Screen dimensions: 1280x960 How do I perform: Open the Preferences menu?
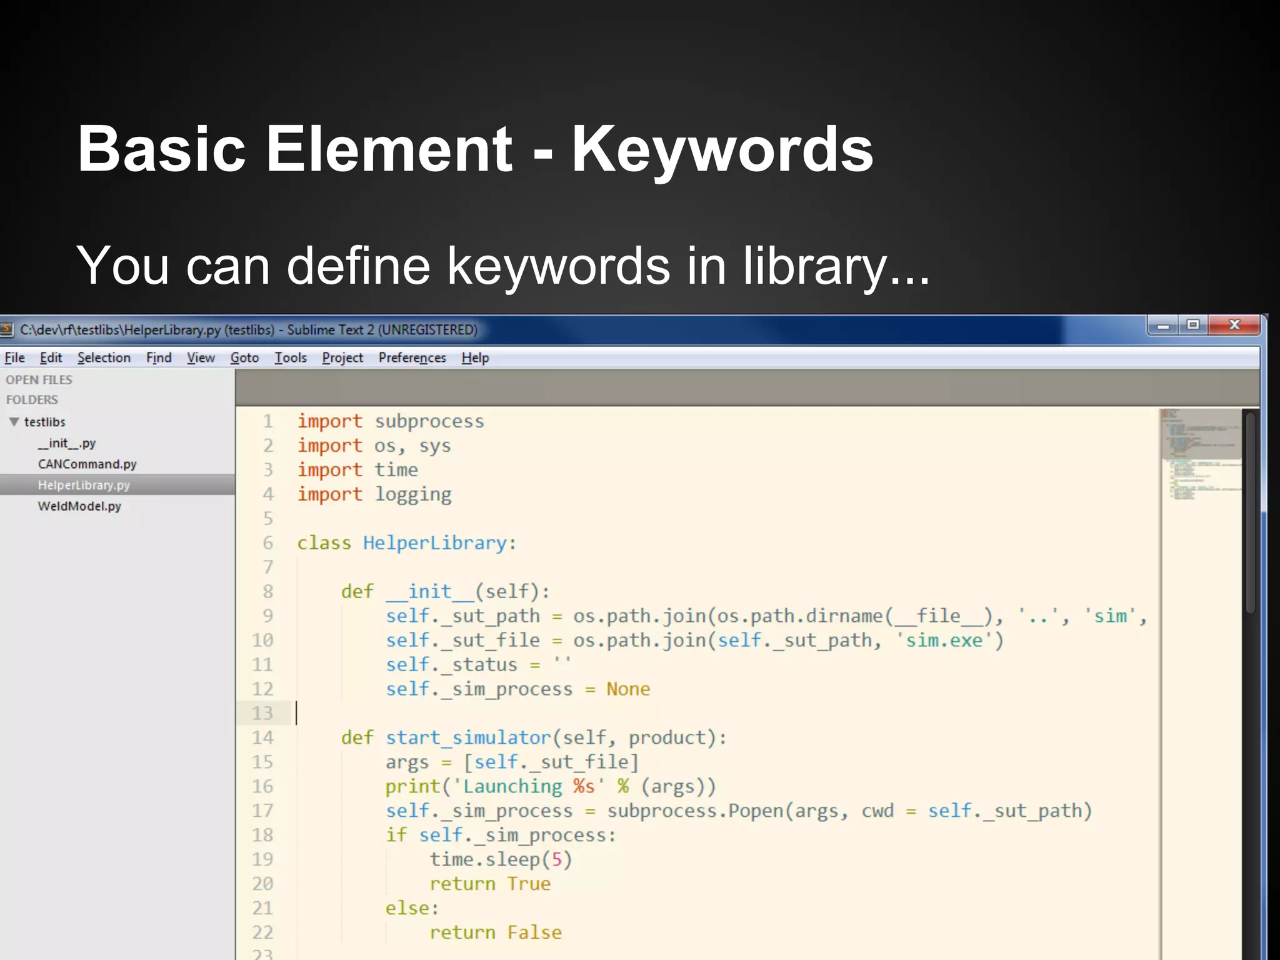point(412,357)
